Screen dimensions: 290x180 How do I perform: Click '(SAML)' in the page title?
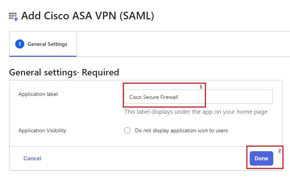[135, 16]
